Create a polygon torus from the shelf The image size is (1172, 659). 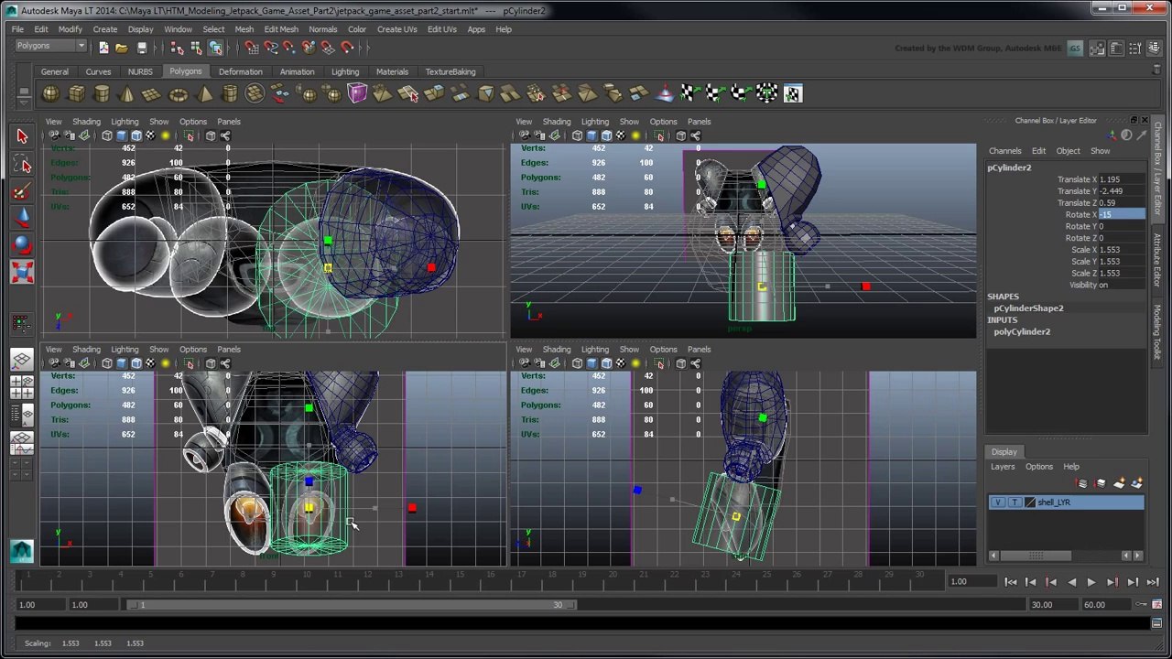tap(178, 93)
